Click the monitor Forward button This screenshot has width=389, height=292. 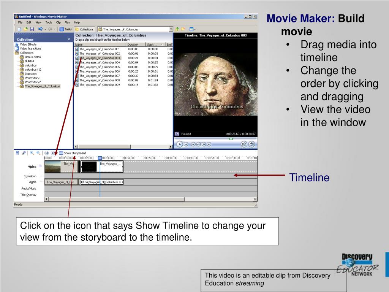pyautogui.click(x=209, y=144)
